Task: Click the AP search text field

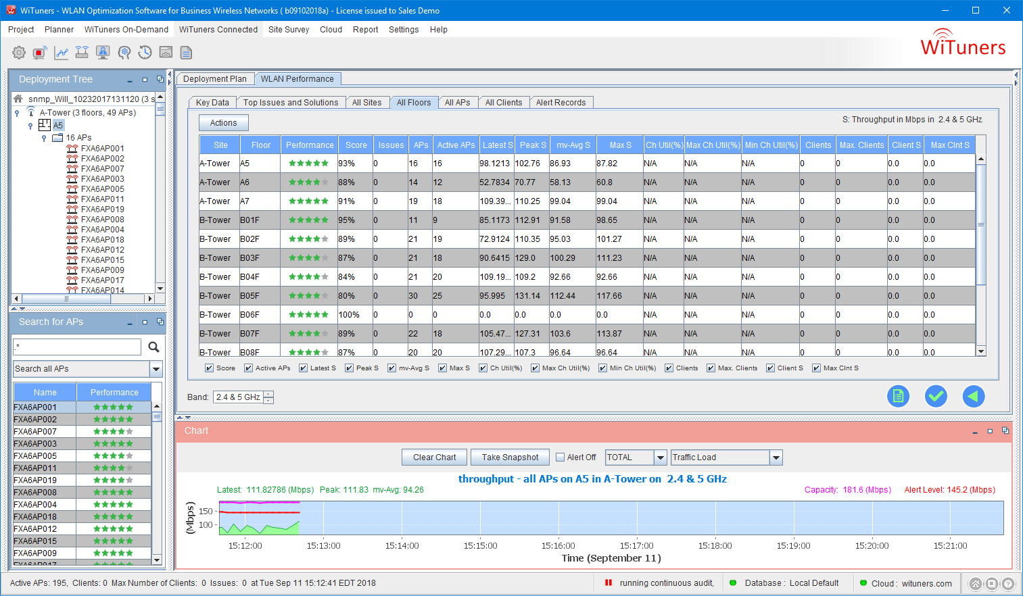Action: 77,347
